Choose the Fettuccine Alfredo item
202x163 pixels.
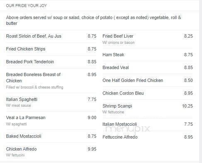coord(120,137)
